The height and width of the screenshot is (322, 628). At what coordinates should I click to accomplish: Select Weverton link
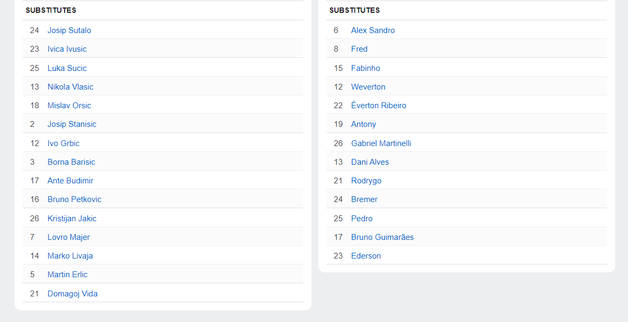coord(368,87)
